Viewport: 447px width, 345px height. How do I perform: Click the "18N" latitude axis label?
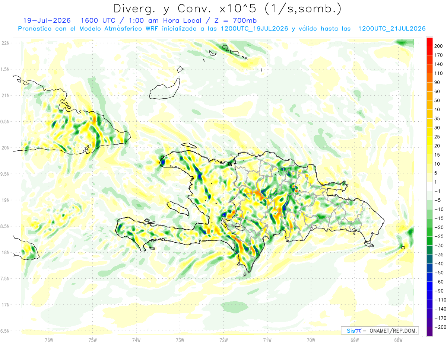5,253
